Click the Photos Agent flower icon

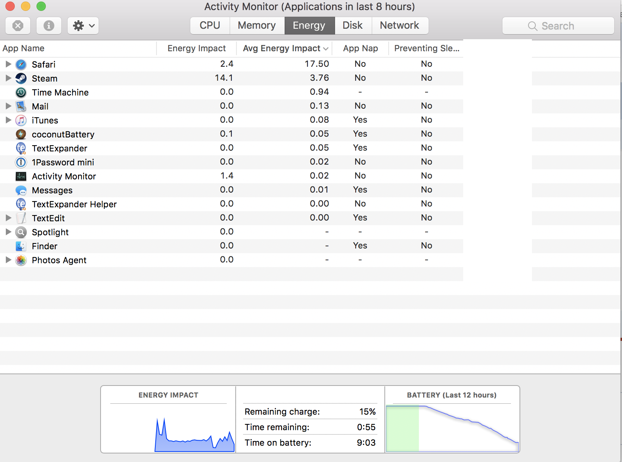(x=21, y=260)
